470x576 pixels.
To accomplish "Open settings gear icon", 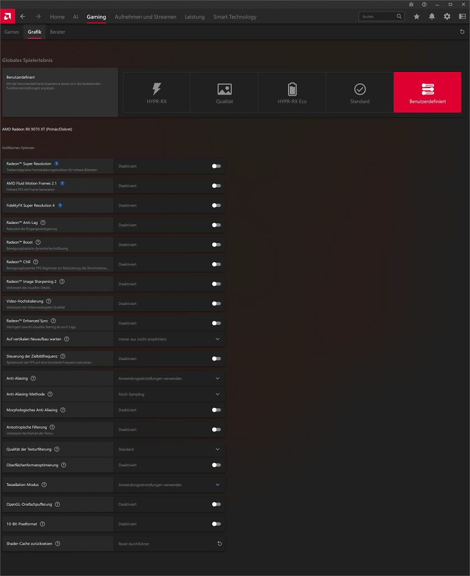I will [x=447, y=16].
